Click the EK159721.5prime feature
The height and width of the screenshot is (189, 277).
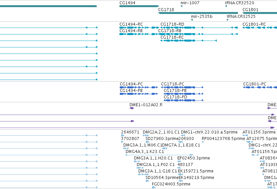pos(180,174)
